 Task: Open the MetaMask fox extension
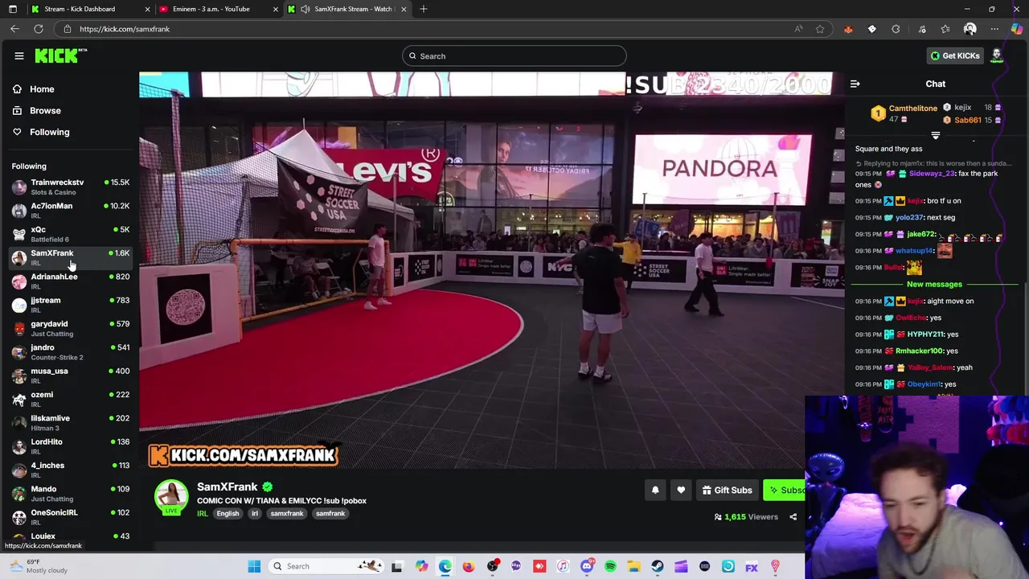point(848,29)
